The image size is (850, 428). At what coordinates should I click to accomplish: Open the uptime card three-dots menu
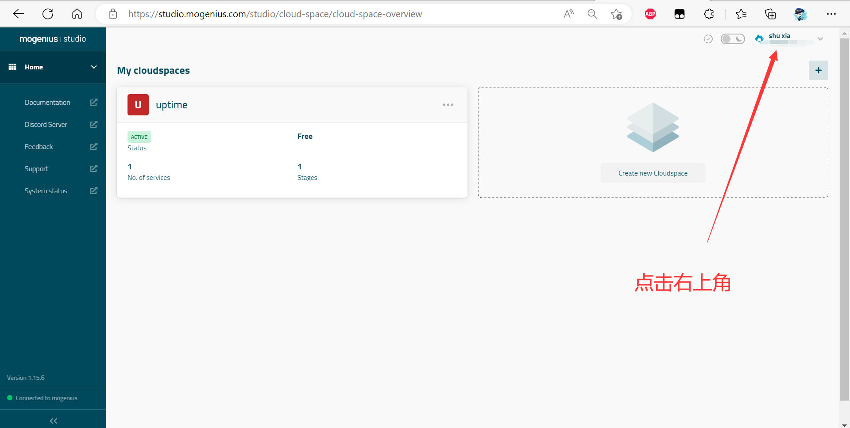448,105
